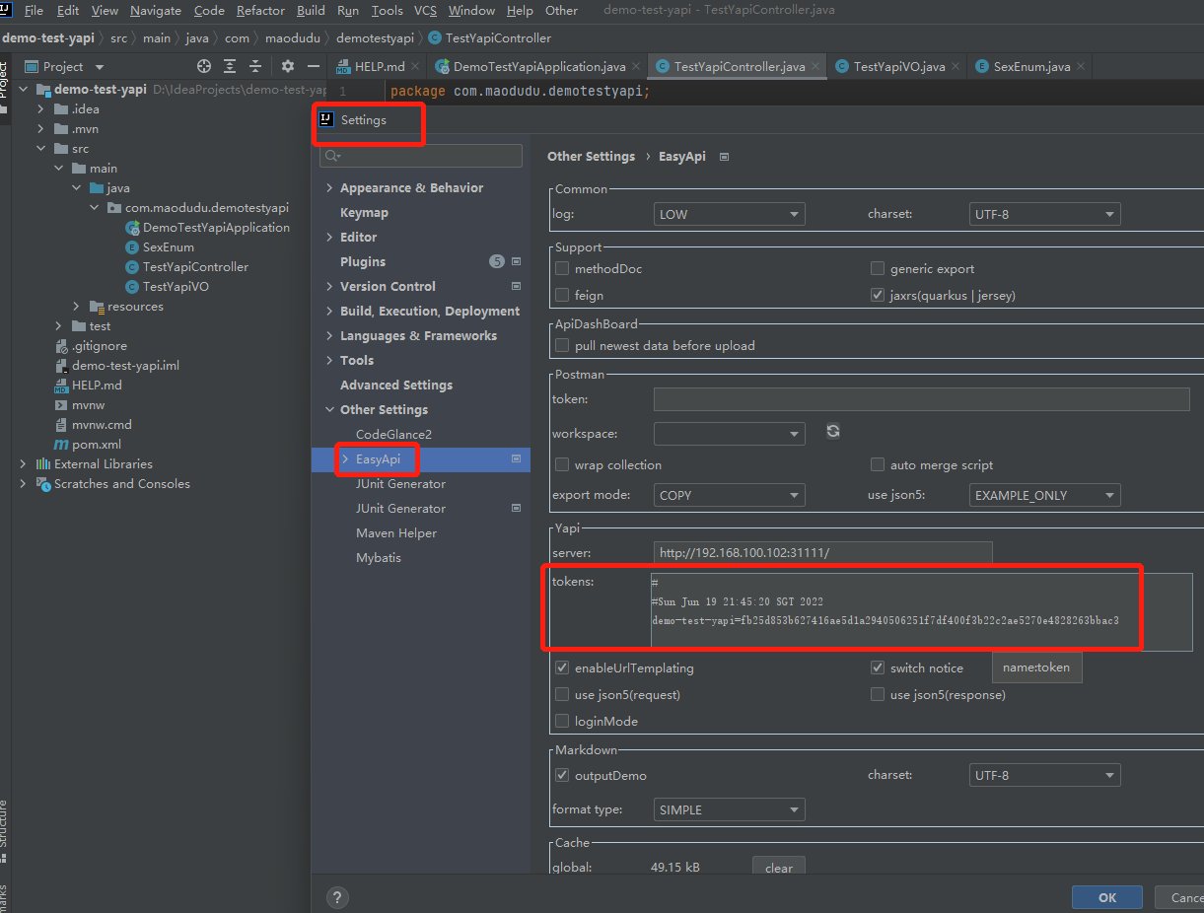Click the Expand All icon in Project panel
The width and height of the screenshot is (1204, 913).
[230, 66]
